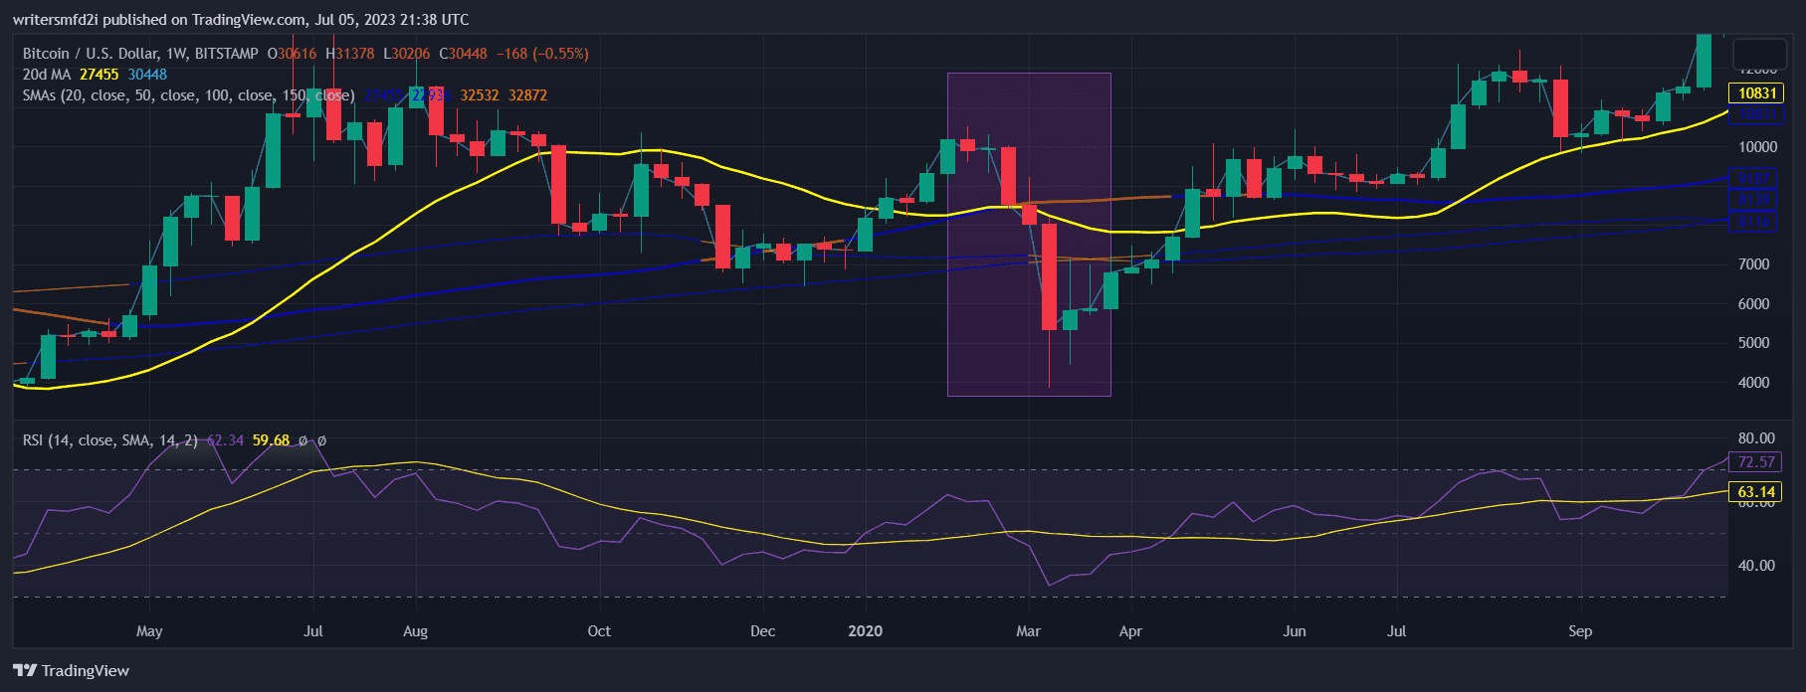Click the Mar label on time axis

pos(1028,631)
